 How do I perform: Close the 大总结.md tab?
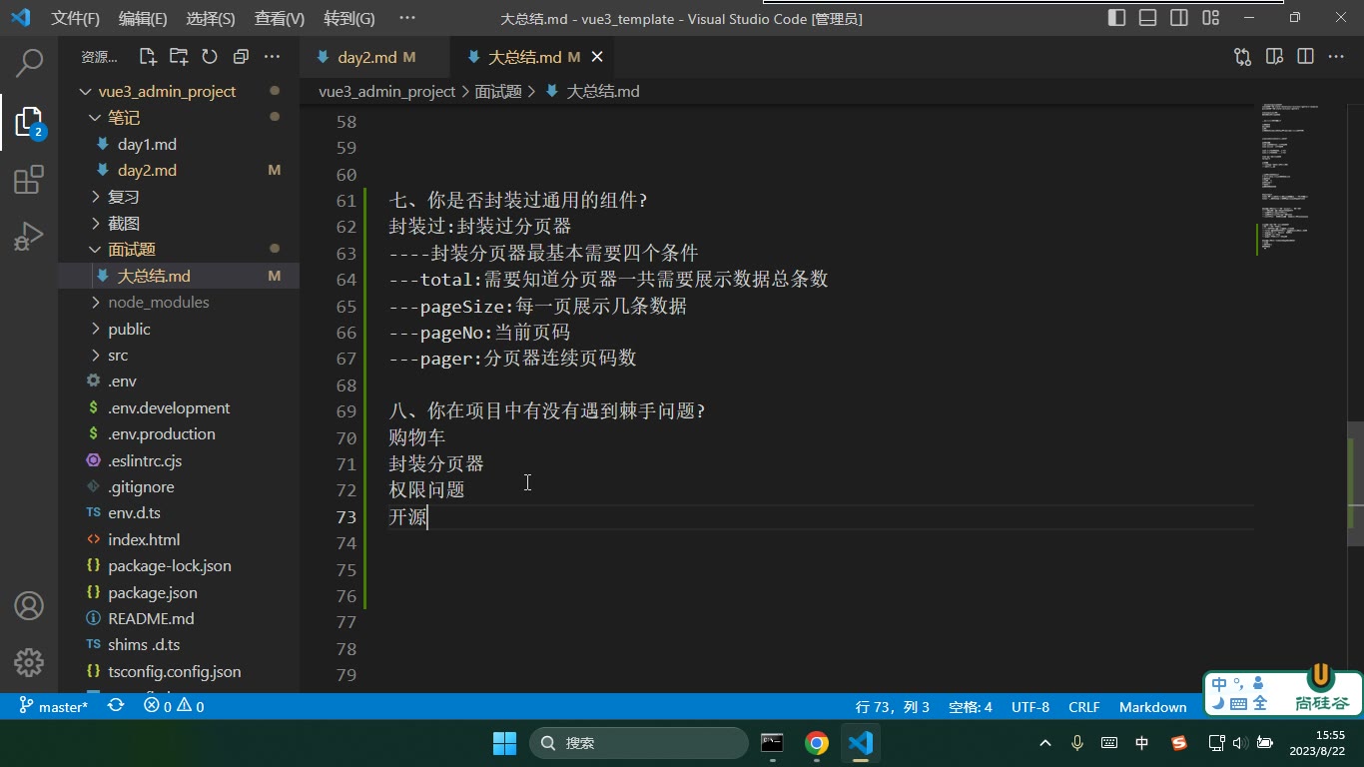597,57
